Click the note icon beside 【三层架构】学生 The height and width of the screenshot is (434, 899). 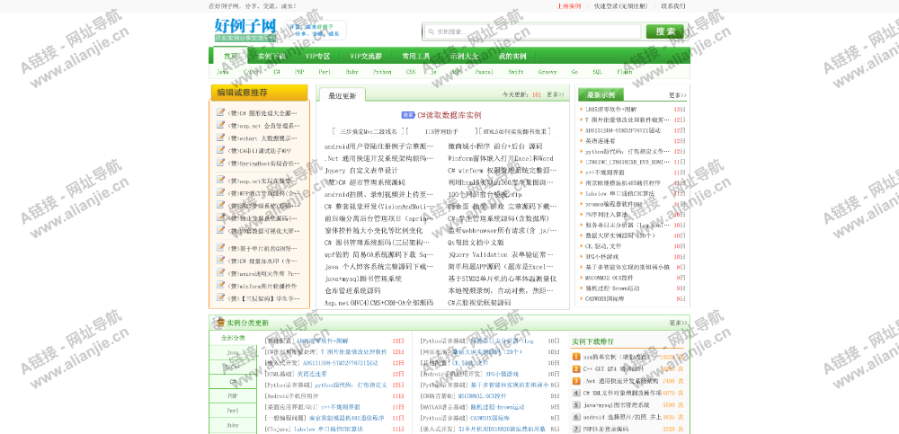221,298
